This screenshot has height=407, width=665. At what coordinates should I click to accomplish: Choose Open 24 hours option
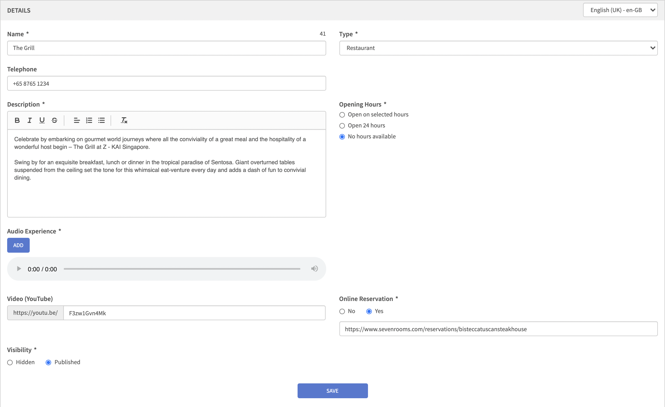coord(342,126)
